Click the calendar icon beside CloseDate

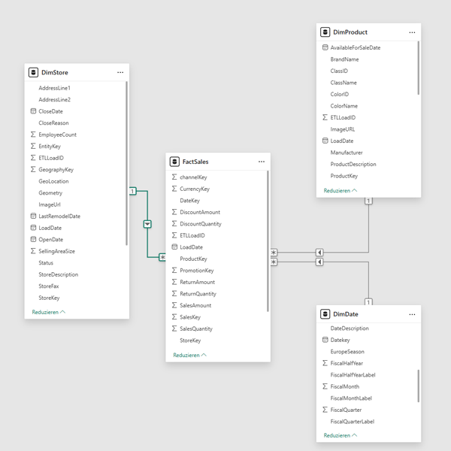[x=33, y=111]
